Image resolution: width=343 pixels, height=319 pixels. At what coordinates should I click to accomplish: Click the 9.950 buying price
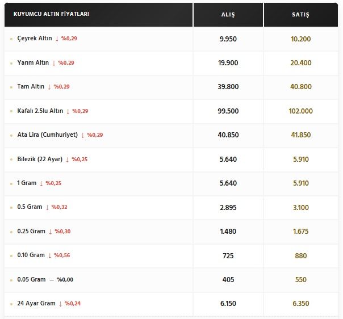(228, 39)
